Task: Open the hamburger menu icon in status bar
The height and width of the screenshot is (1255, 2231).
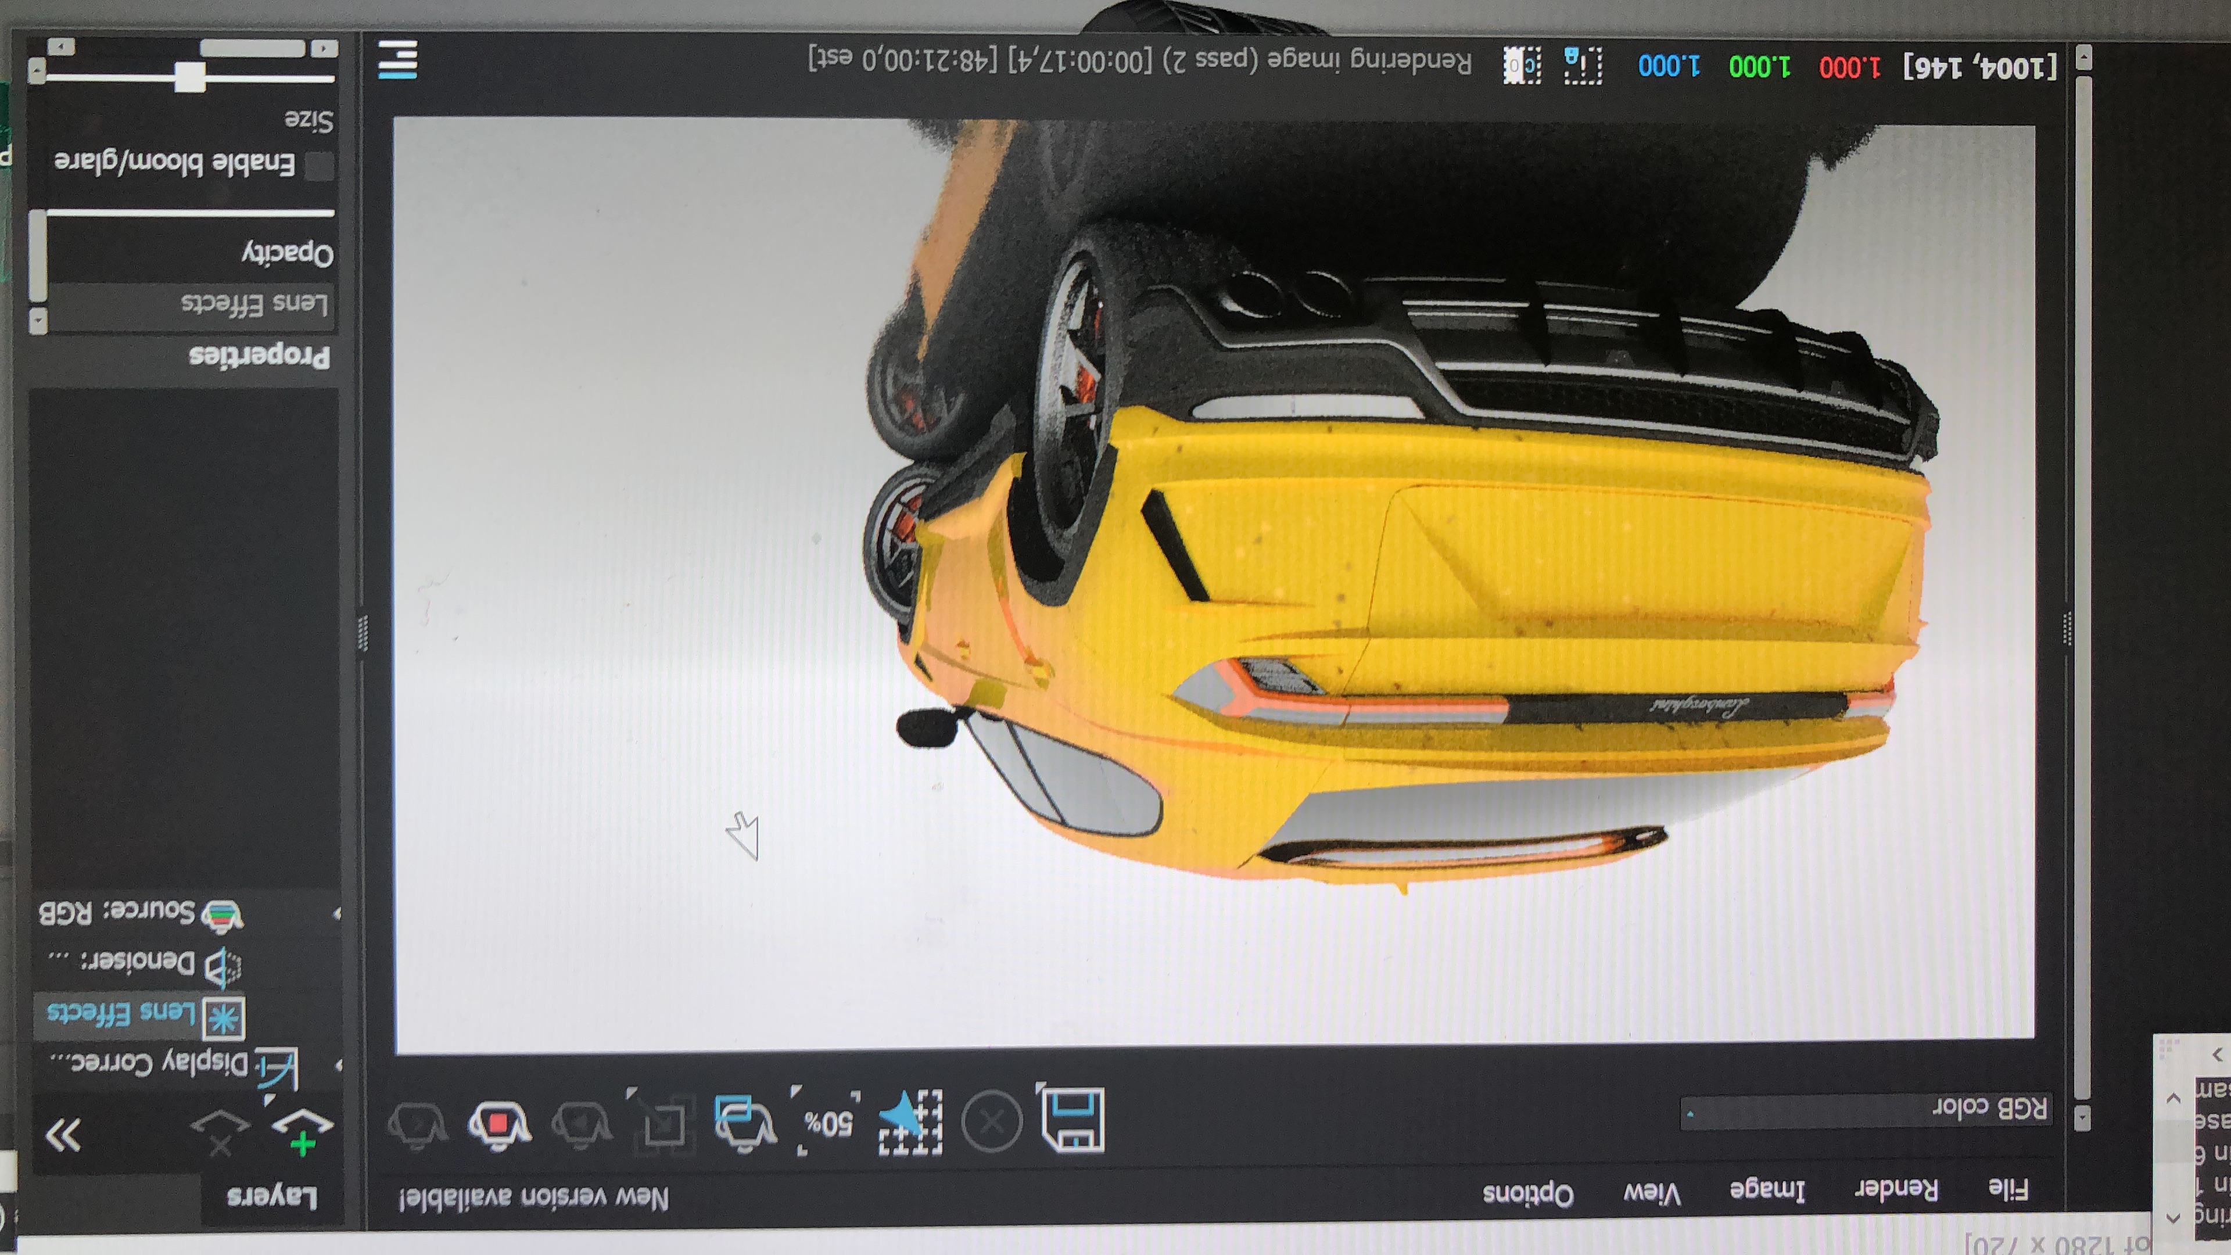Action: 397,60
